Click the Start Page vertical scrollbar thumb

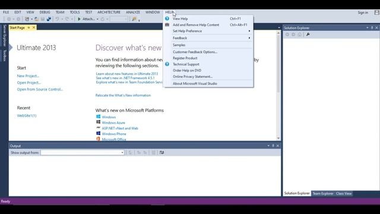(278, 63)
